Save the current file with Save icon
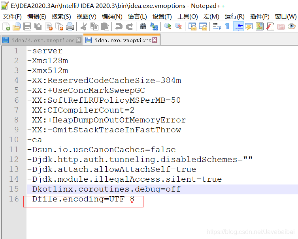The image size is (298, 239). 27,26
